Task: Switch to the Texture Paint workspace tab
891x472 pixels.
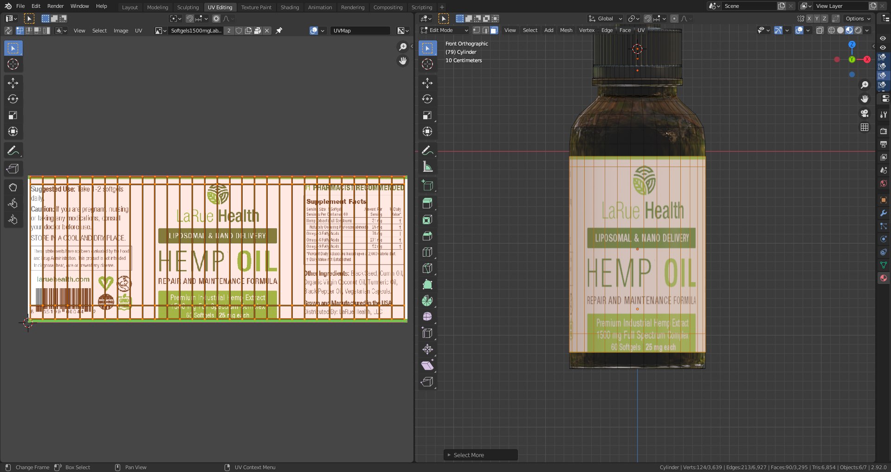Action: point(256,7)
